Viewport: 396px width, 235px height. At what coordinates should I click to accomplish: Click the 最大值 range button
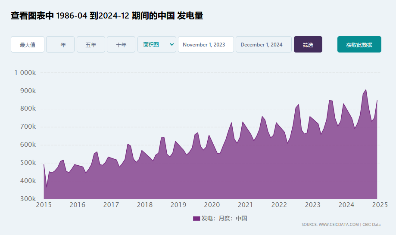point(28,45)
